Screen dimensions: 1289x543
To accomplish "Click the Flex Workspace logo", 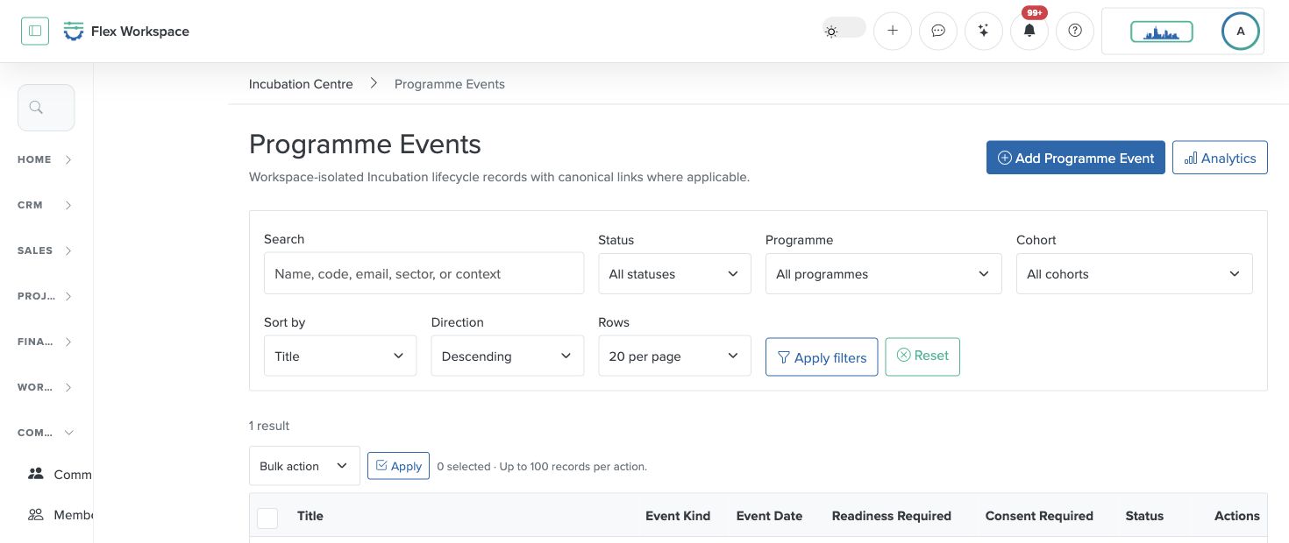I will pyautogui.click(x=126, y=32).
